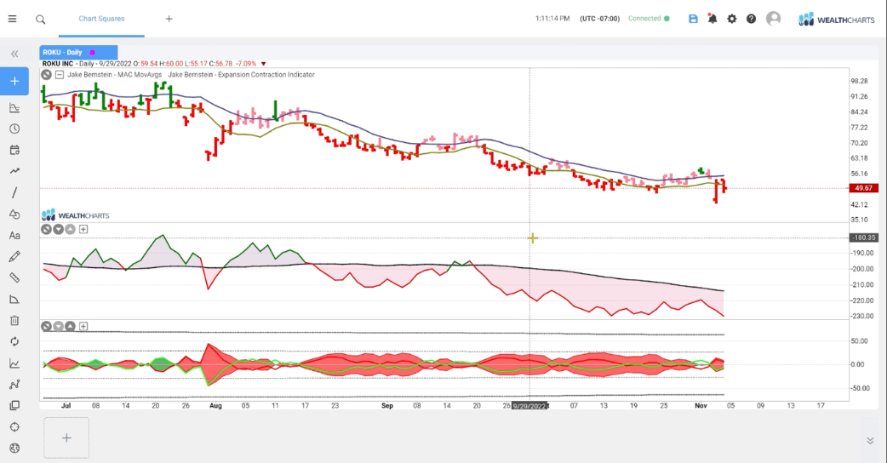Move middle indicator pane up
Viewport: 887px width, 463px height.
70,230
